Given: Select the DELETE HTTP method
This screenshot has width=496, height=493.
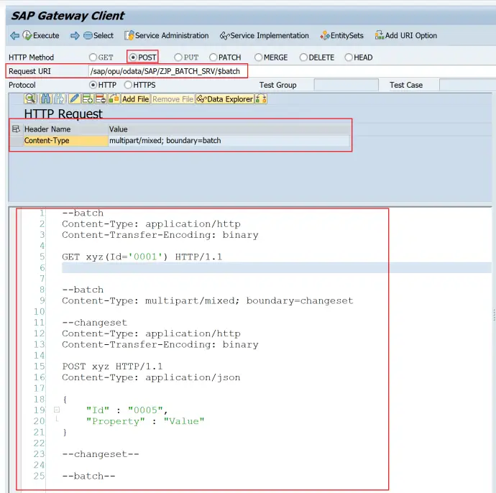Looking at the screenshot, I should [x=303, y=57].
